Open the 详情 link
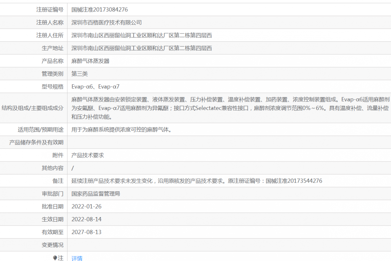 [77, 258]
